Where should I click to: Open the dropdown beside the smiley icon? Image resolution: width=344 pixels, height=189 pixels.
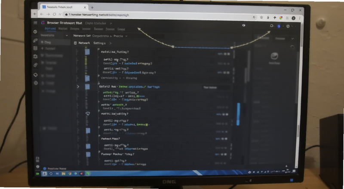(292, 26)
